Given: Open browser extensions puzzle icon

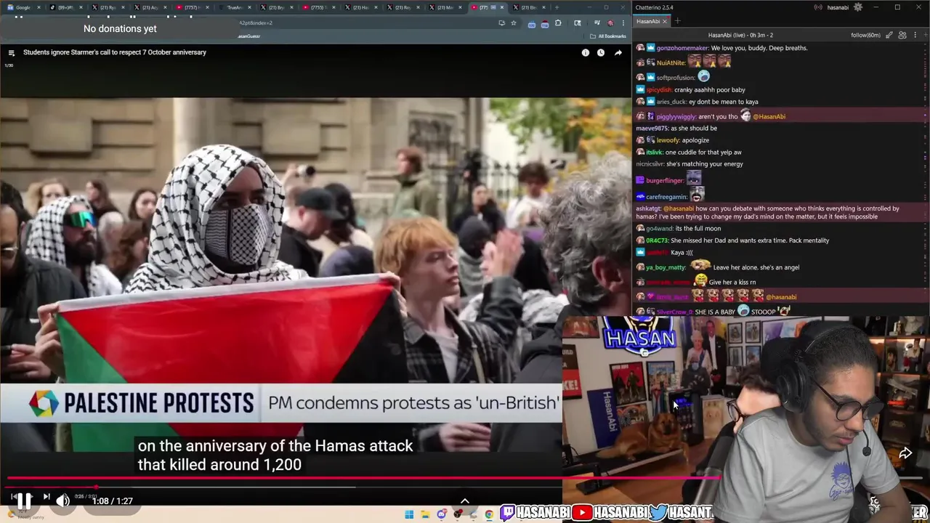Looking at the screenshot, I should [558, 23].
